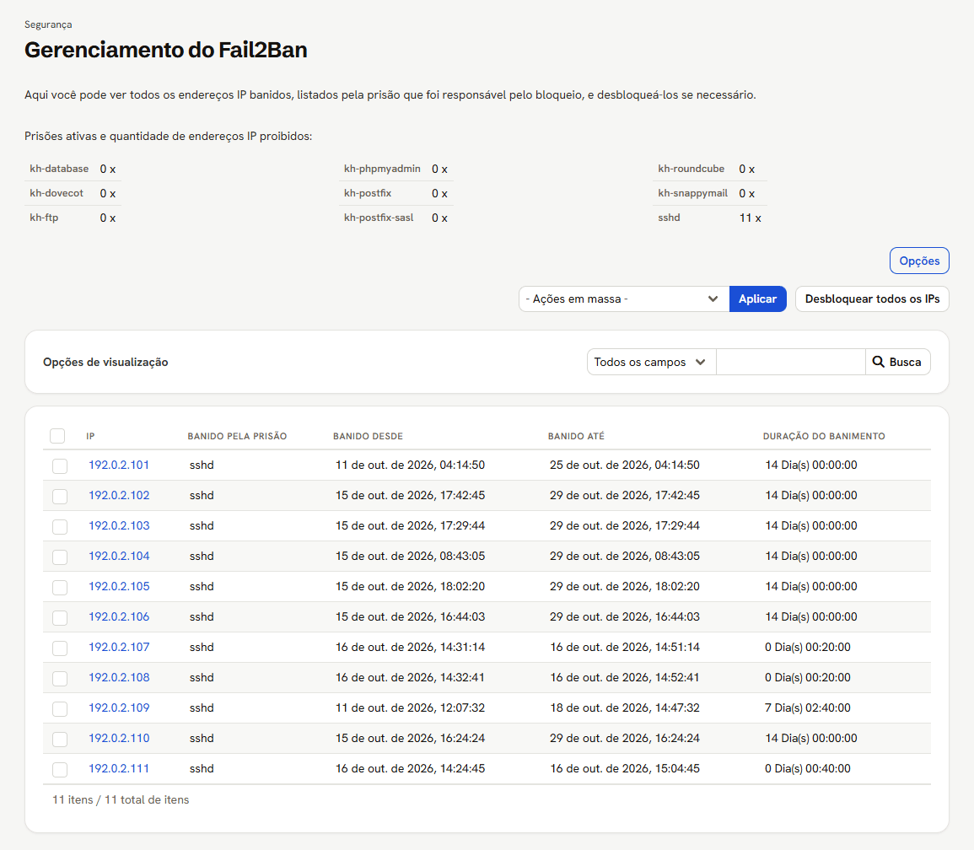Check the box for 192.0.2.106
The width and height of the screenshot is (974, 850).
(60, 617)
